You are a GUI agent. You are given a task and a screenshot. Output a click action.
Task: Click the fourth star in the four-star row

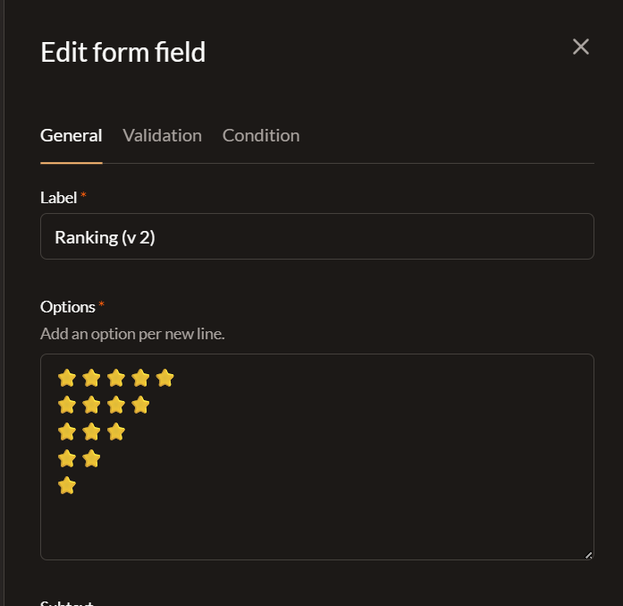140,405
